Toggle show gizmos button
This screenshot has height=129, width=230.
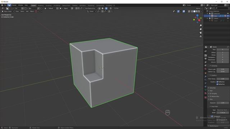[178, 11]
